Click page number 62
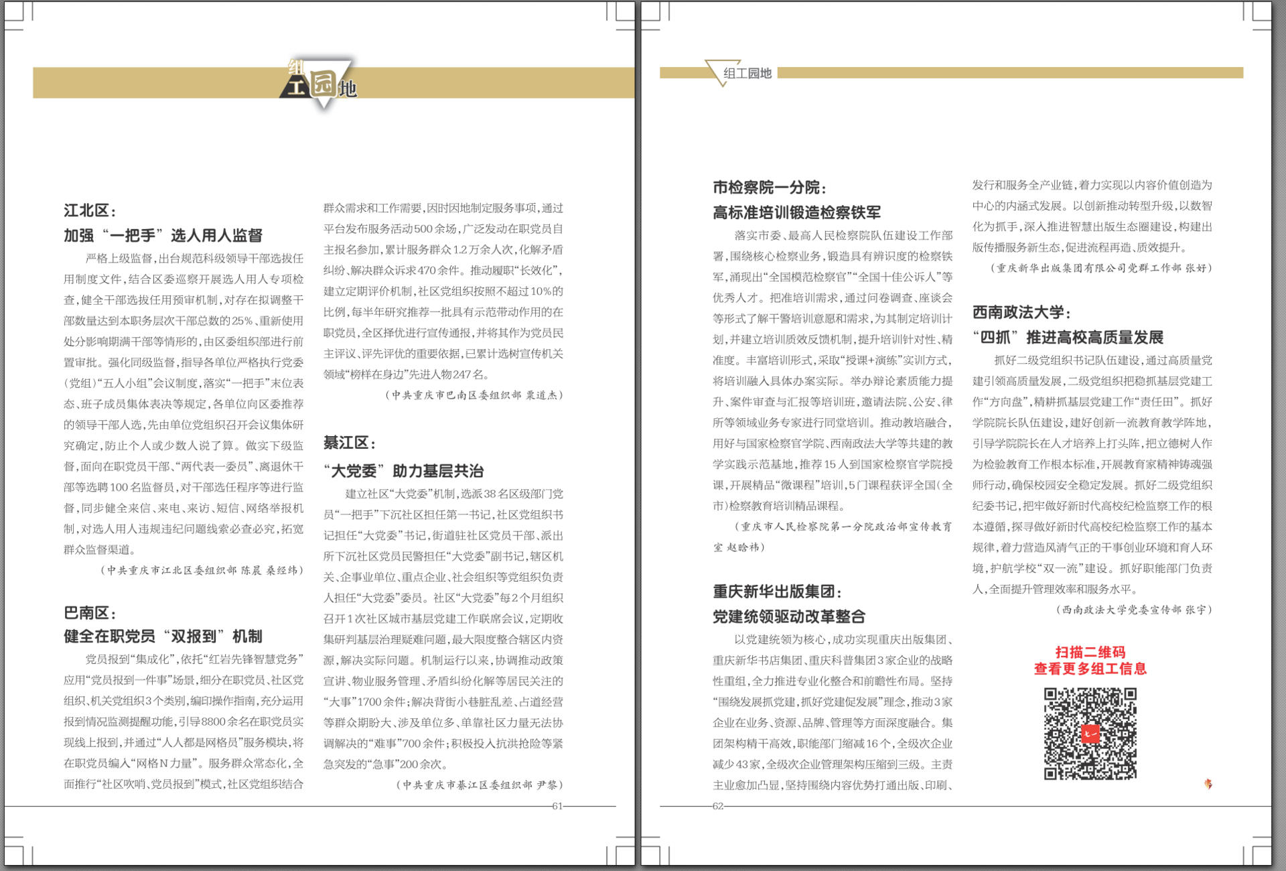Image resolution: width=1286 pixels, height=871 pixels. pos(718,806)
